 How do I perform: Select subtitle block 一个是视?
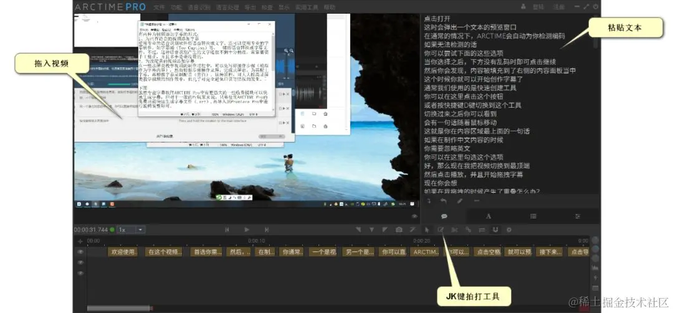[323, 252]
